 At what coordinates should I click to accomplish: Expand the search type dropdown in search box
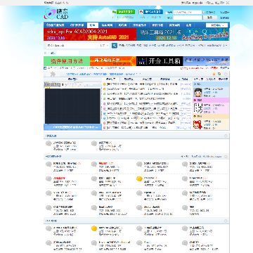[105, 46]
